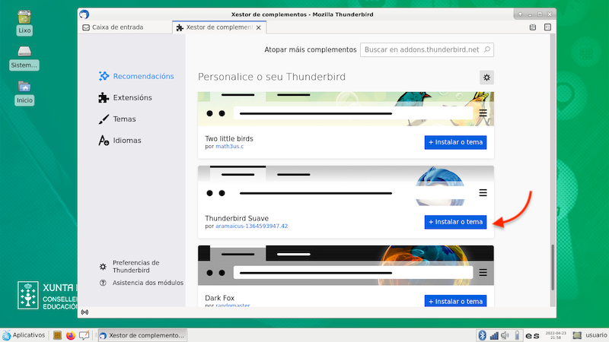Open the Extensións category
This screenshot has height=342, width=609.
(125, 98)
